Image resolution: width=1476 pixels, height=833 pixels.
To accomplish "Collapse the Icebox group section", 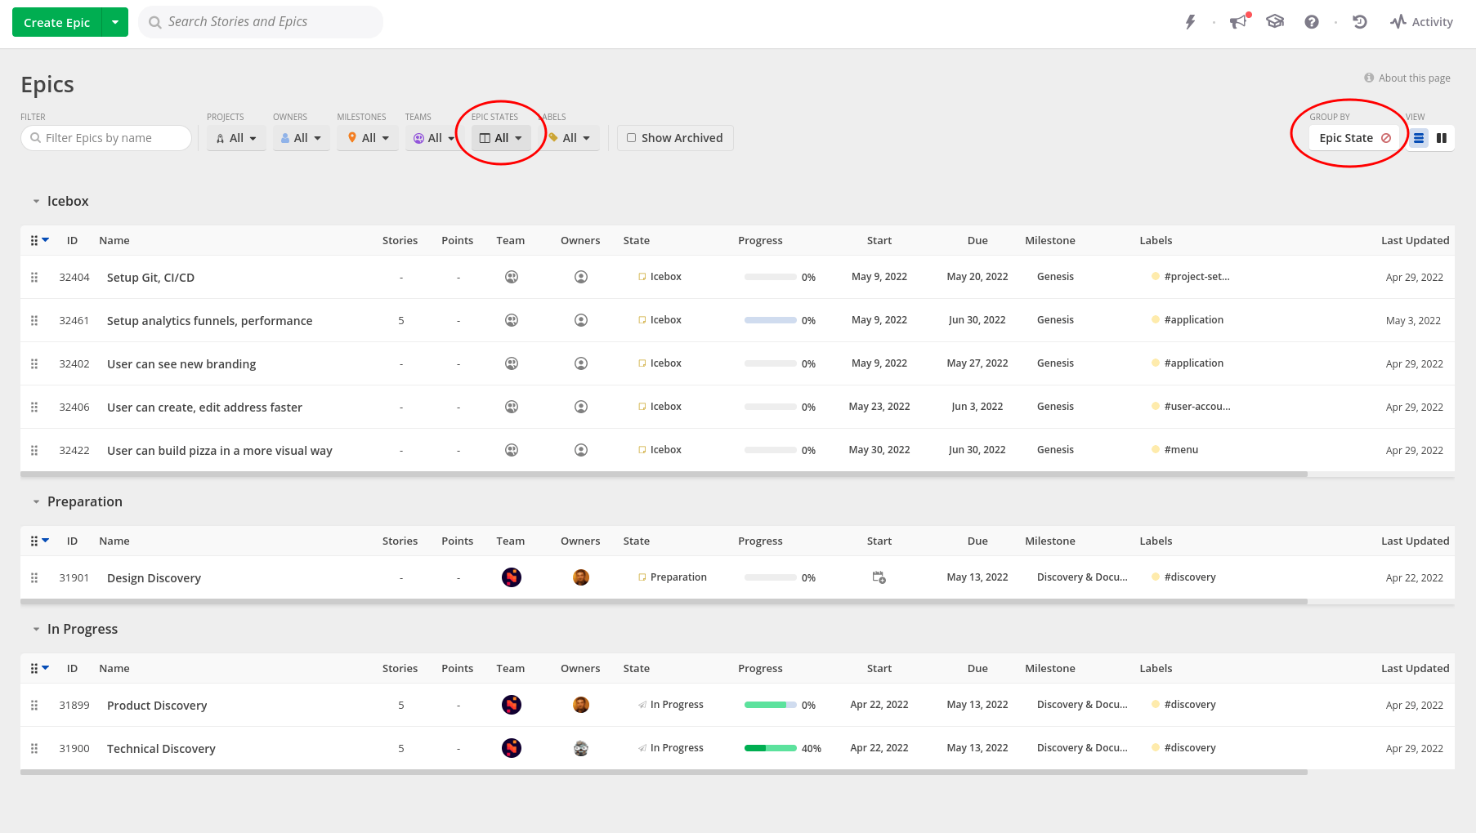I will 36,202.
